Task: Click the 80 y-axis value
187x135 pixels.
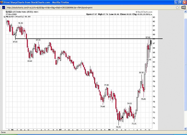Action: pos(154,76)
